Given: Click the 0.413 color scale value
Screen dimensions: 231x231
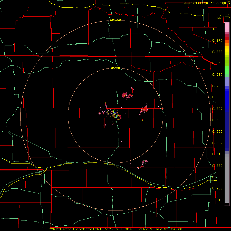Looking at the screenshot, I should (217, 154).
